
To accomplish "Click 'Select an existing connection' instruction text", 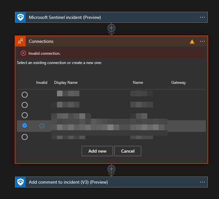I will coord(59,63).
